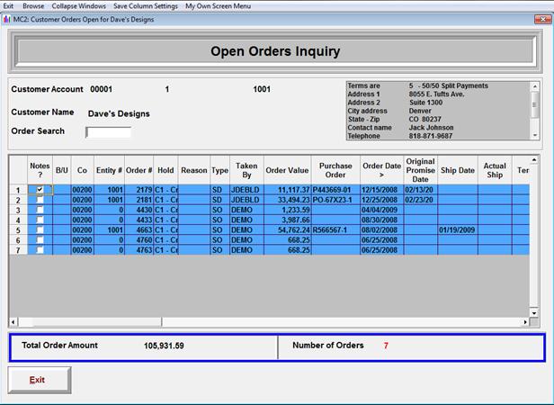Click the address panel scrollbar thumb

pyautogui.click(x=535, y=104)
